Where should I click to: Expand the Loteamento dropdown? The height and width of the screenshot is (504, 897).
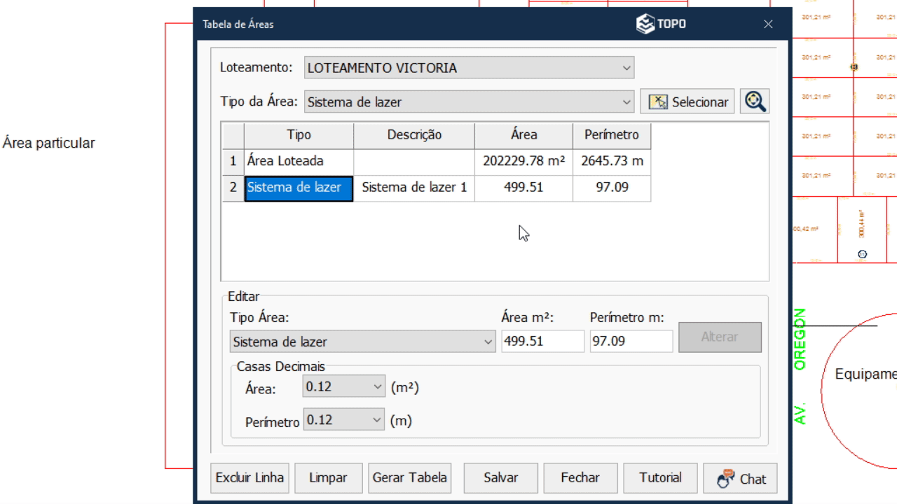coord(626,68)
